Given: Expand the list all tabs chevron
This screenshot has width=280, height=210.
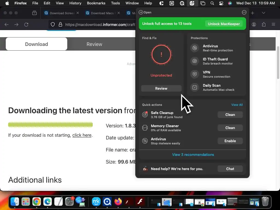Looking at the screenshot, I should [264, 13].
